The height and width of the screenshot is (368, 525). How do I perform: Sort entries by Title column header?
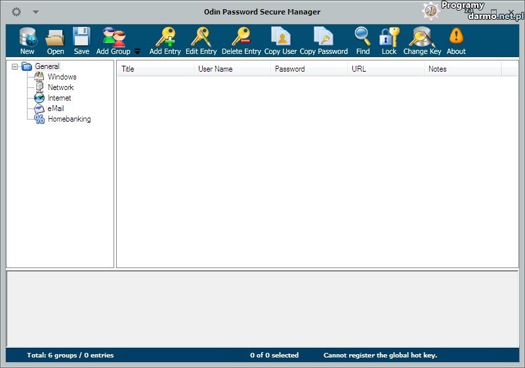click(155, 69)
